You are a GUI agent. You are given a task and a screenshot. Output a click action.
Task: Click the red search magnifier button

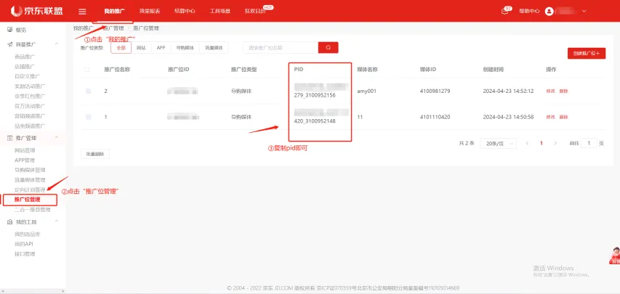(x=329, y=47)
